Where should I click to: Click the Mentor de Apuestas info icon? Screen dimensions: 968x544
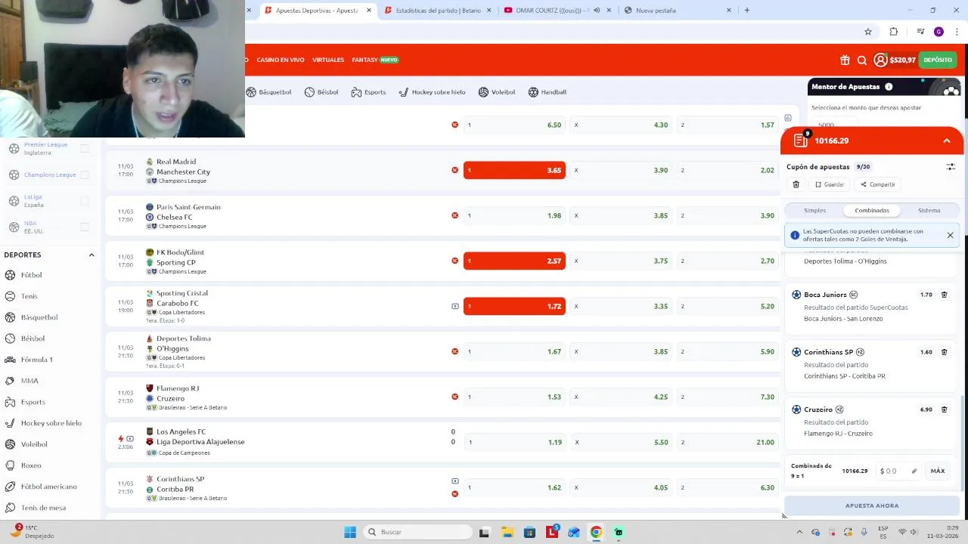click(x=889, y=87)
